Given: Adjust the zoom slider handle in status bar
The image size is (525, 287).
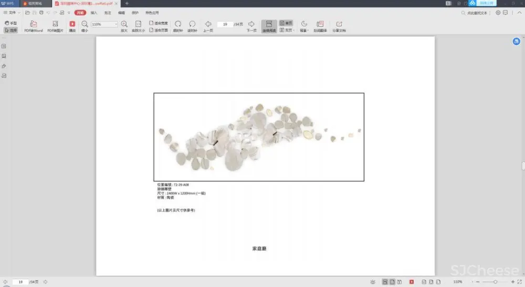Looking at the screenshot, I should pyautogui.click(x=496, y=282).
